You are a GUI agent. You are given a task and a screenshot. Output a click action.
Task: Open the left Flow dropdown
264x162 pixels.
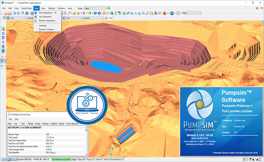[18, 18]
